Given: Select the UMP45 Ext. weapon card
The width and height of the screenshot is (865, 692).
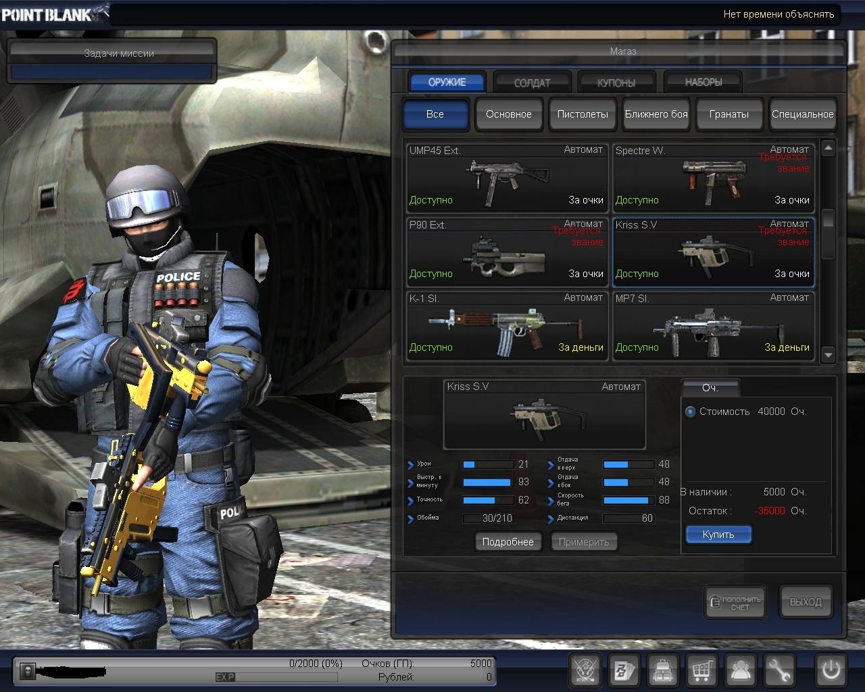Looking at the screenshot, I should 507,178.
